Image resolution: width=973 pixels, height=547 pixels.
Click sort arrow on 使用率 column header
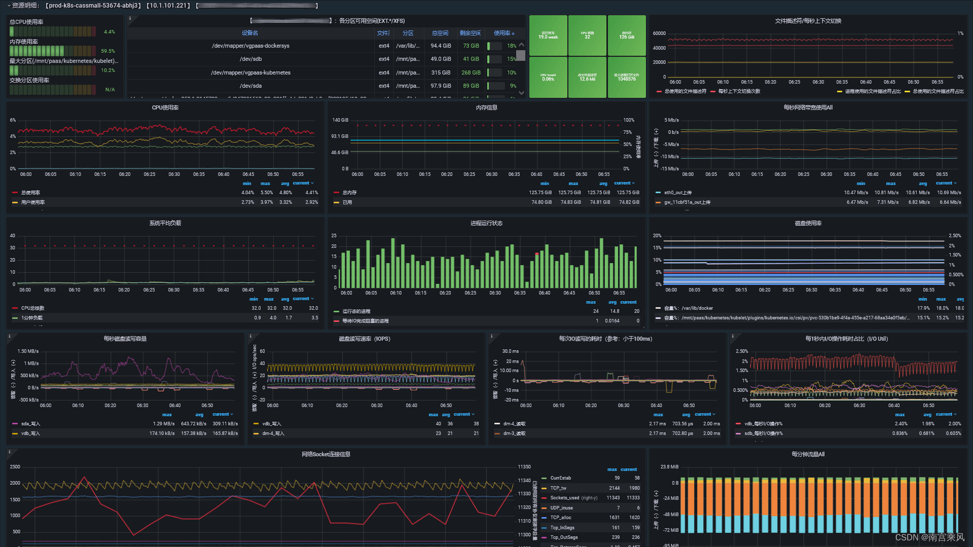coord(513,33)
